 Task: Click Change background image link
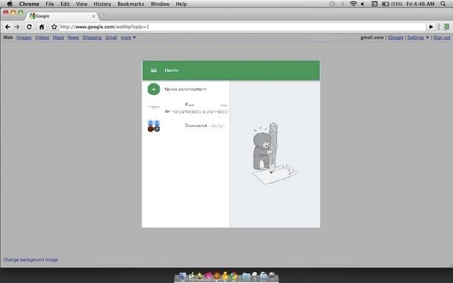(x=30, y=259)
